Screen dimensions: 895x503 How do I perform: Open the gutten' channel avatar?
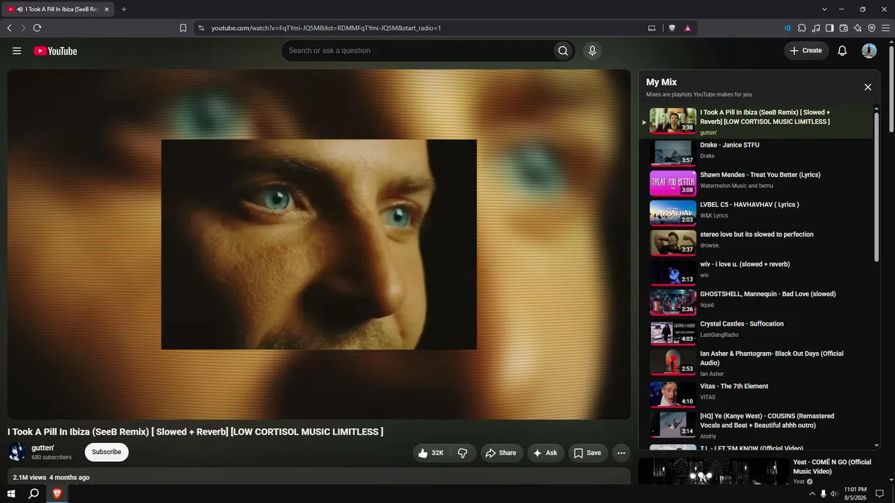pos(17,452)
